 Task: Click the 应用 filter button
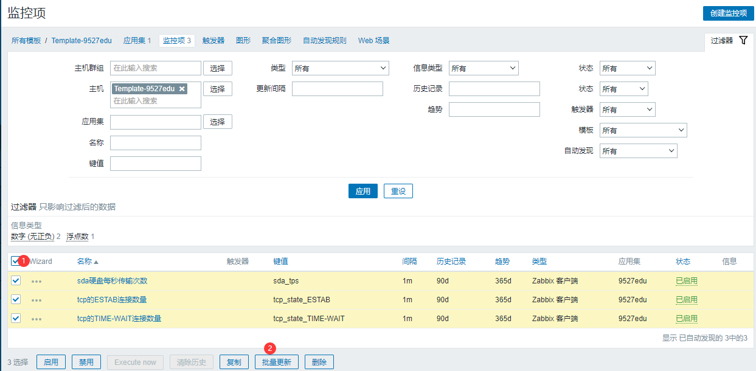point(363,191)
